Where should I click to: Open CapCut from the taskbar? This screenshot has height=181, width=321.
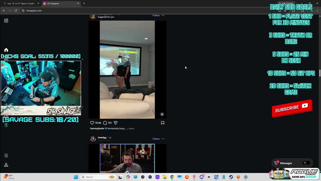pyautogui.click(x=209, y=177)
